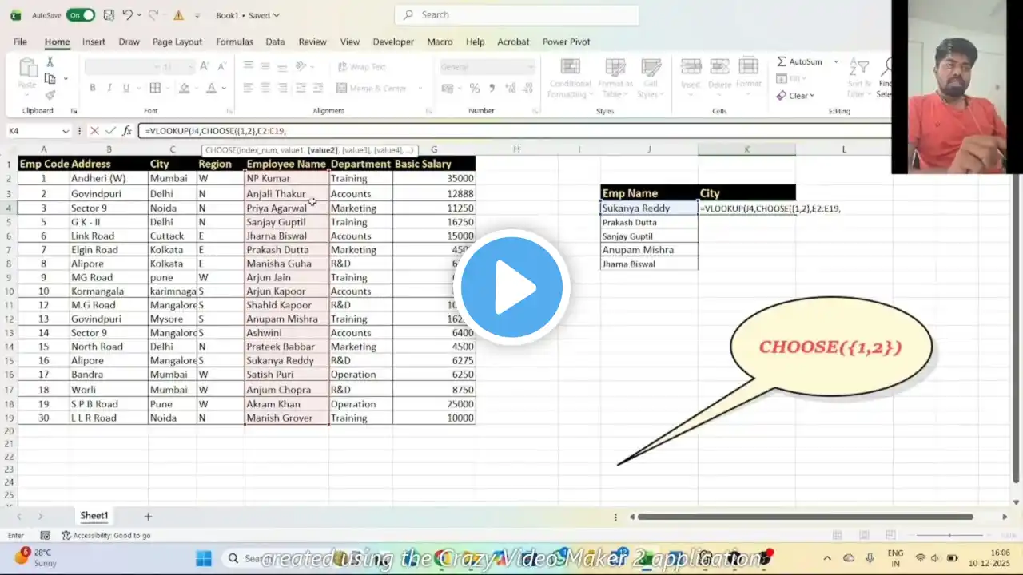Viewport: 1023px width, 575px height.
Task: Click the Font Color letter A swatch
Action: 211,88
